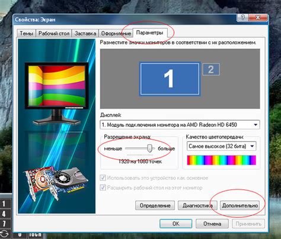Image resolution: width=281 pixels, height=239 pixels.
Task: Expand the Качество цветопередачи dropdown
Action: [x=221, y=146]
